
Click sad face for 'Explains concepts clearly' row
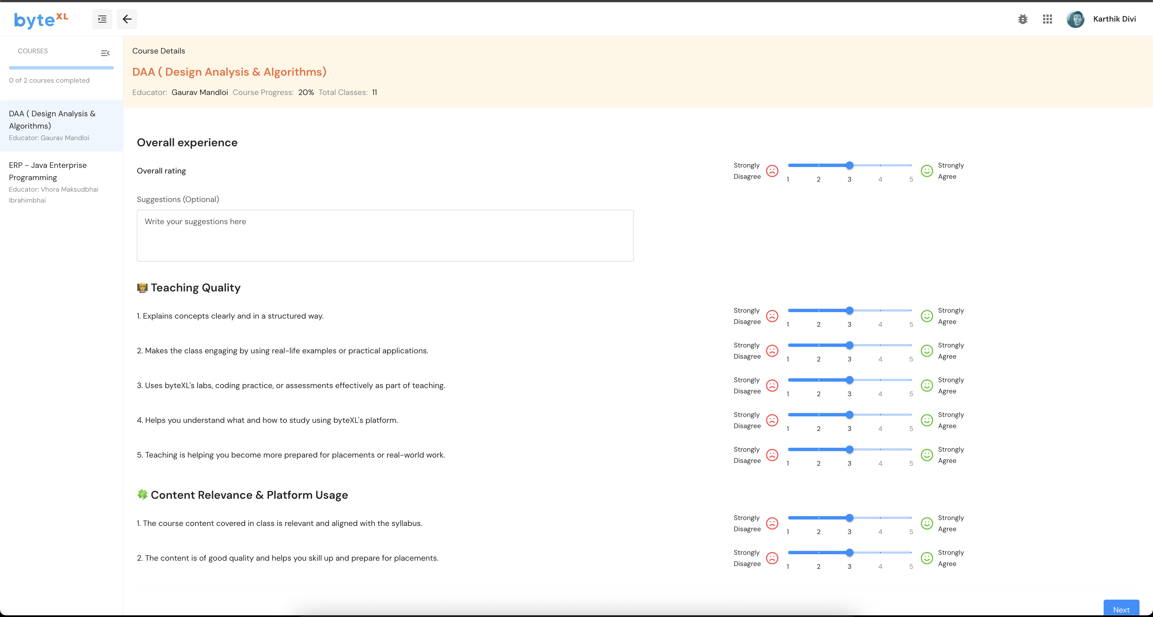[772, 316]
